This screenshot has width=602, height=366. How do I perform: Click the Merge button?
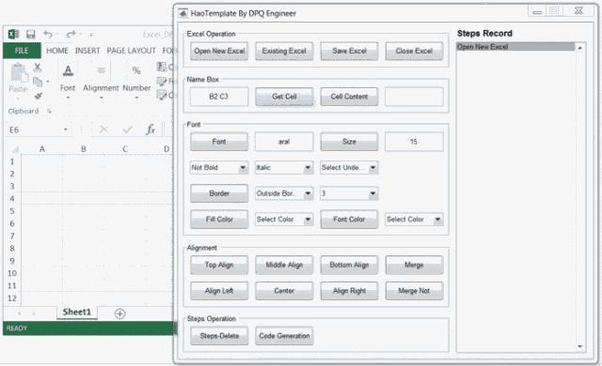(414, 265)
